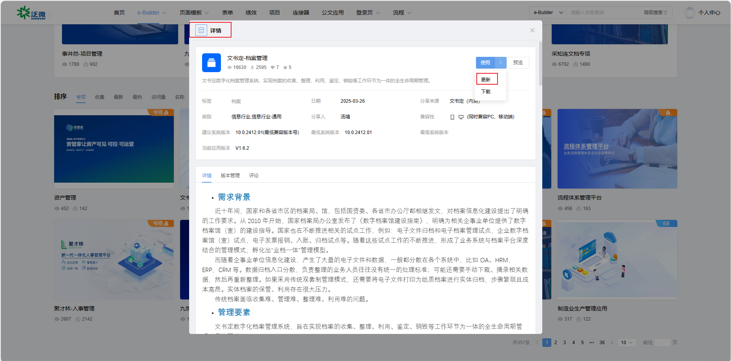
Task: Select the 详情 tab in dialog
Action: (207, 176)
